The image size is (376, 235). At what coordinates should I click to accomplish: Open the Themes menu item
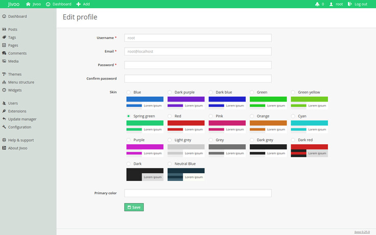tap(15, 74)
